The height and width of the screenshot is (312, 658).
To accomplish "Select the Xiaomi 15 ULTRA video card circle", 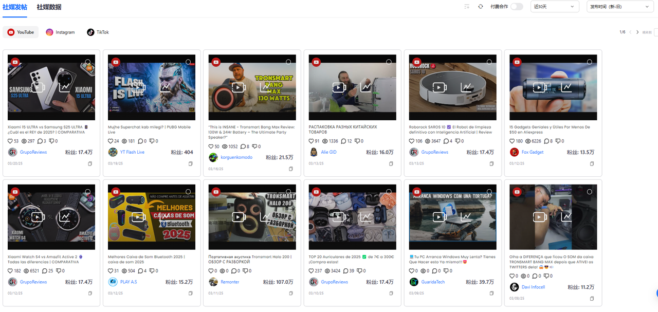I will click(x=88, y=62).
